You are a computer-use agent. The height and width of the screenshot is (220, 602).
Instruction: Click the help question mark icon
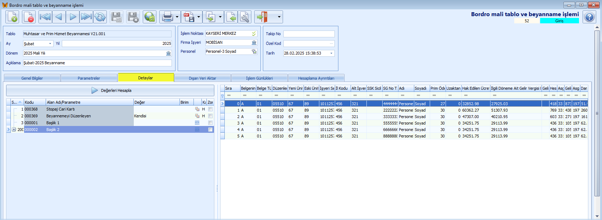click(589, 17)
